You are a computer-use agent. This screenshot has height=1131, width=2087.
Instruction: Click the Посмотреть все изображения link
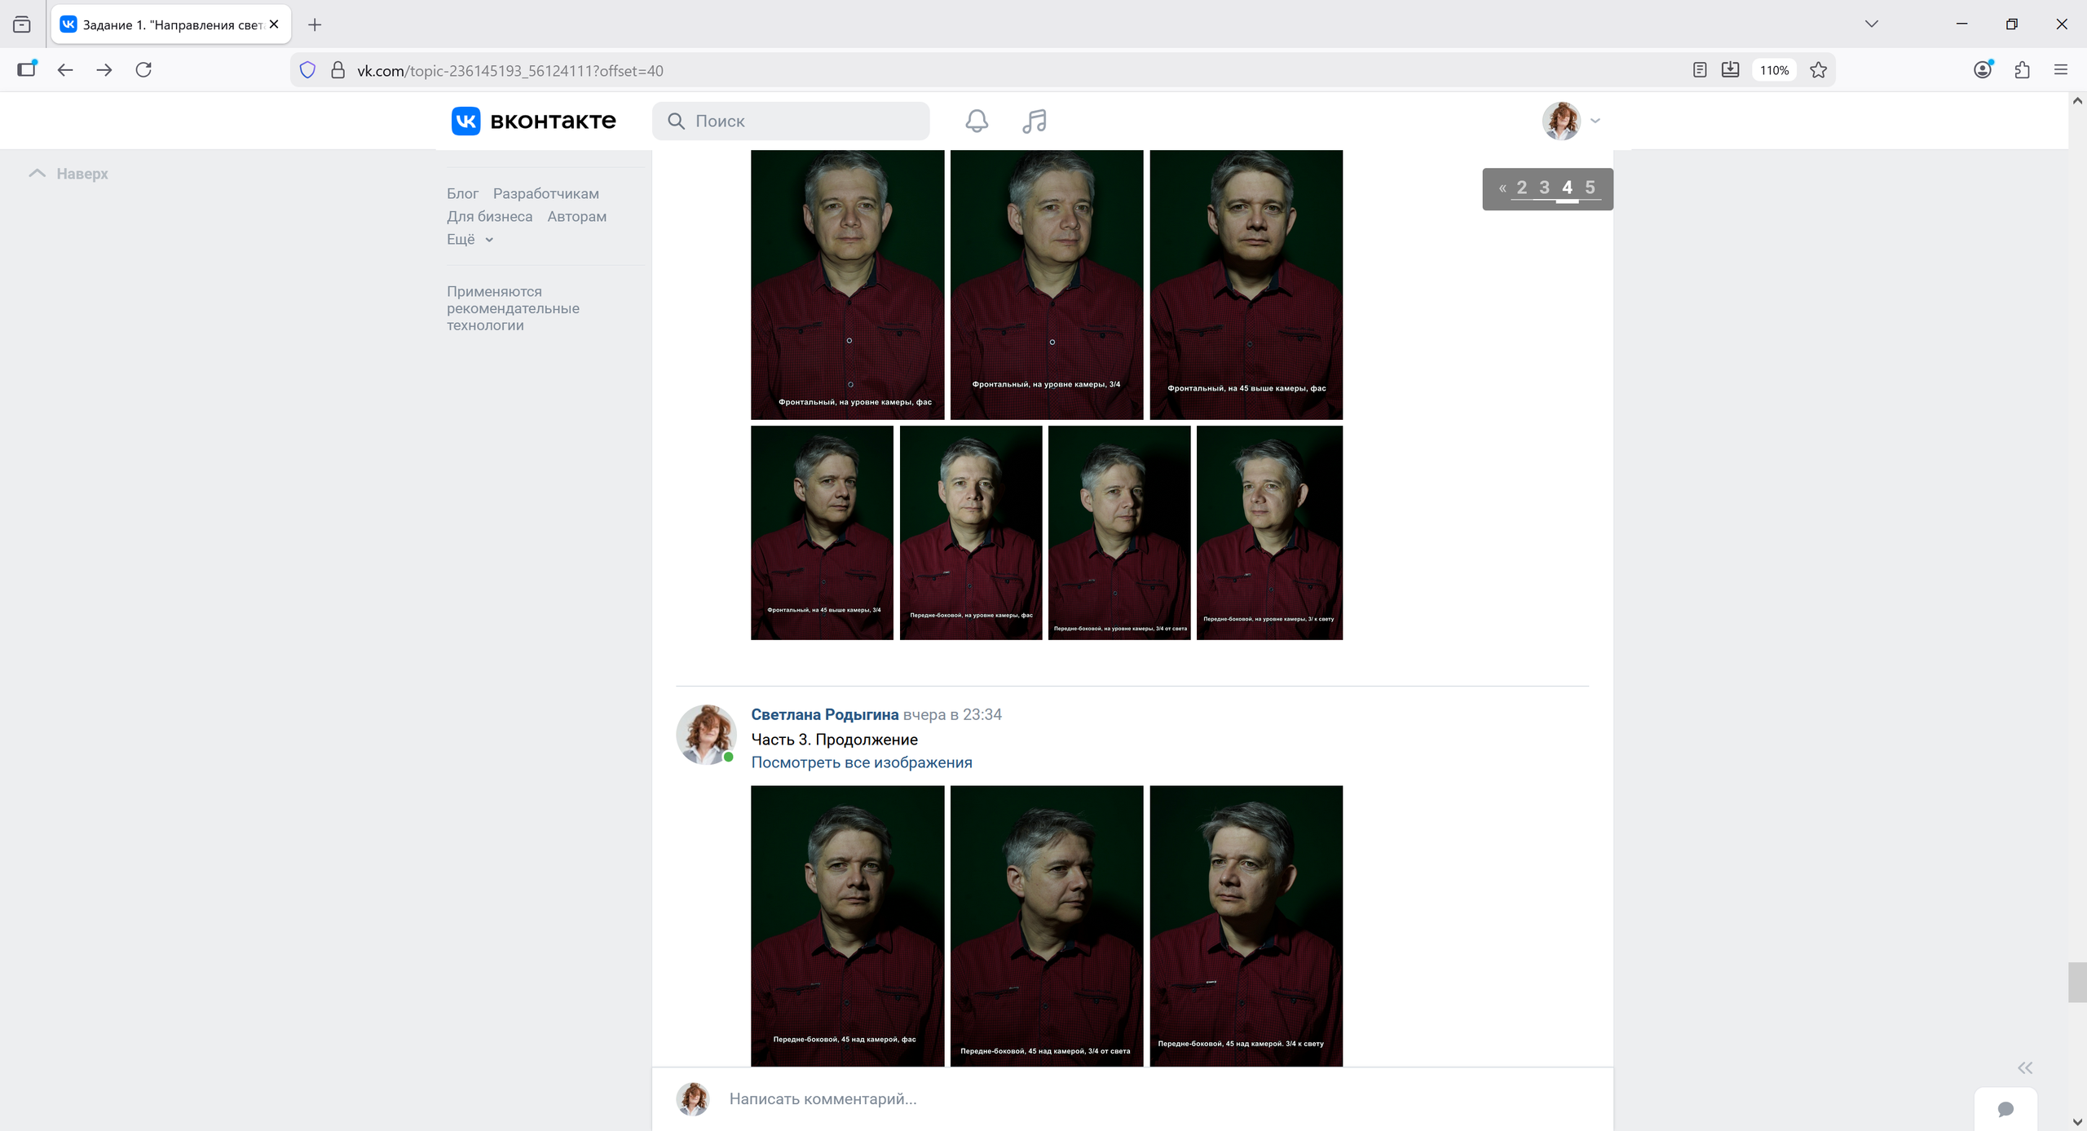click(861, 762)
